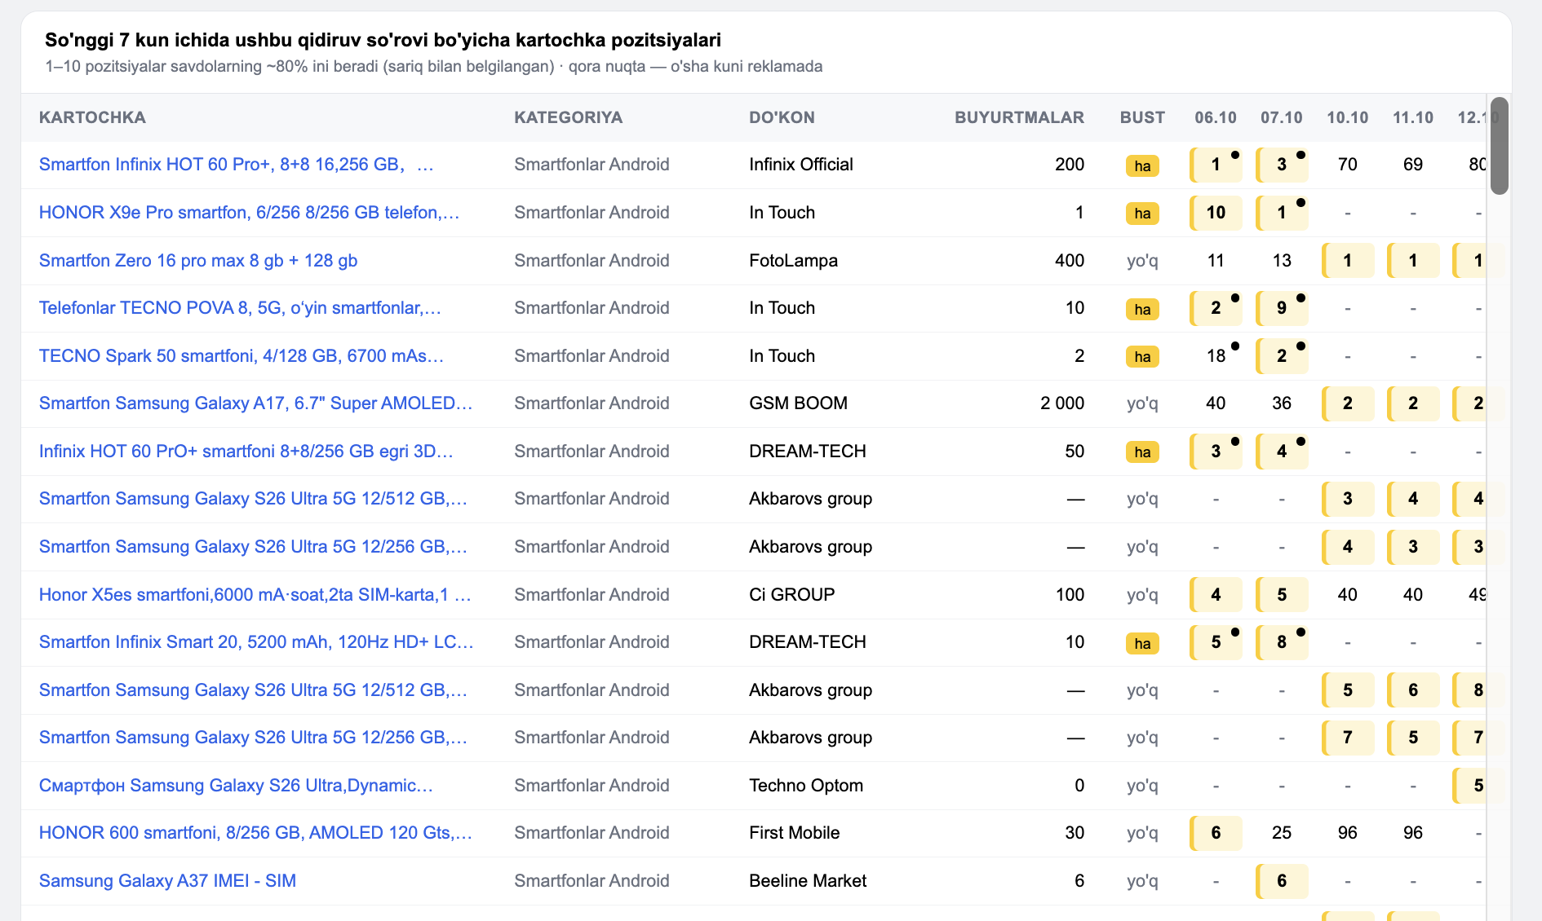Open Telefonlar TECNO POVA 8 link
The width and height of the screenshot is (1542, 921).
[240, 308]
